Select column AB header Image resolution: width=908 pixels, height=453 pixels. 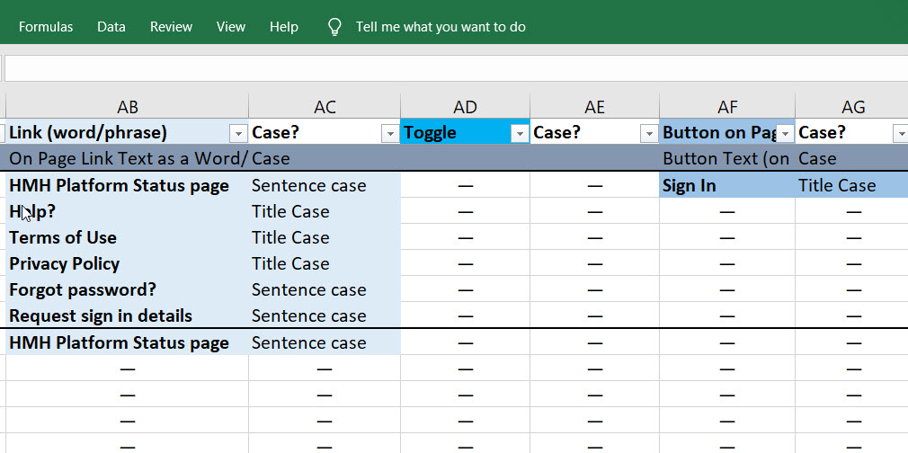pos(128,107)
